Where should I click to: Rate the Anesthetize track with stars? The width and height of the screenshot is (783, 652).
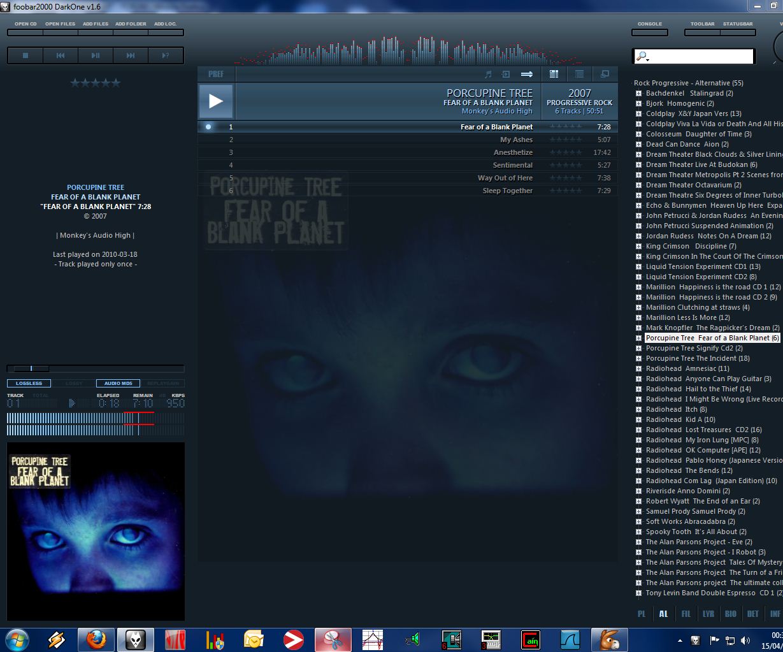pyautogui.click(x=566, y=152)
